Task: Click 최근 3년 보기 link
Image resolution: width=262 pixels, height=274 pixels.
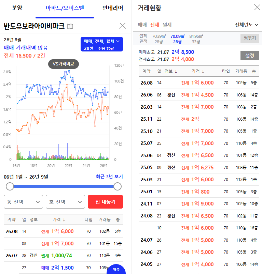Action: [109, 177]
